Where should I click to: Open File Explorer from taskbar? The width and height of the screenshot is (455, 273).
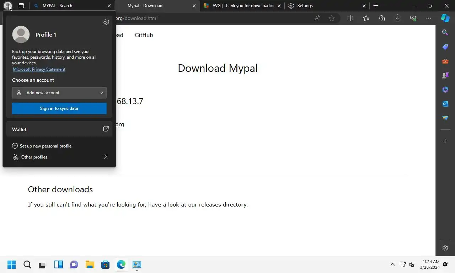90,264
